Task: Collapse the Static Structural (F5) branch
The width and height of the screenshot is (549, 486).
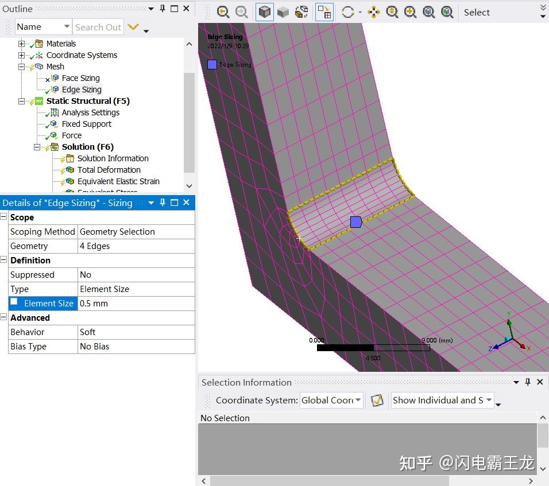Action: point(21,101)
